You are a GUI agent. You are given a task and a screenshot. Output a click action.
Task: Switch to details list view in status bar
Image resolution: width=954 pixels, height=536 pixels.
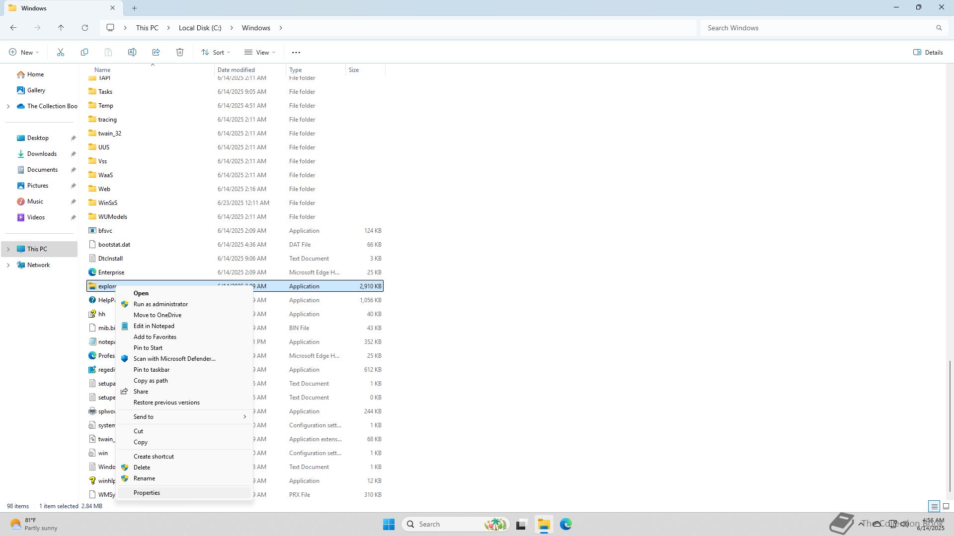click(934, 506)
